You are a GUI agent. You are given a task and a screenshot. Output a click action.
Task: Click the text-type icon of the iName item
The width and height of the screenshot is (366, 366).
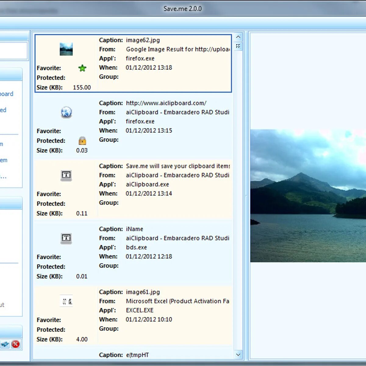coord(66,238)
